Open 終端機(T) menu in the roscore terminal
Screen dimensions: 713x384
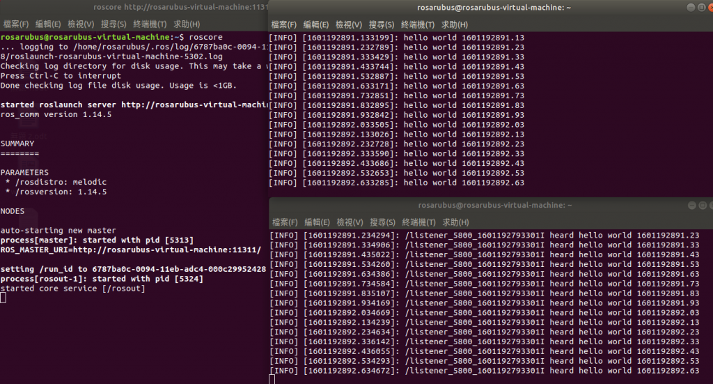coord(150,24)
